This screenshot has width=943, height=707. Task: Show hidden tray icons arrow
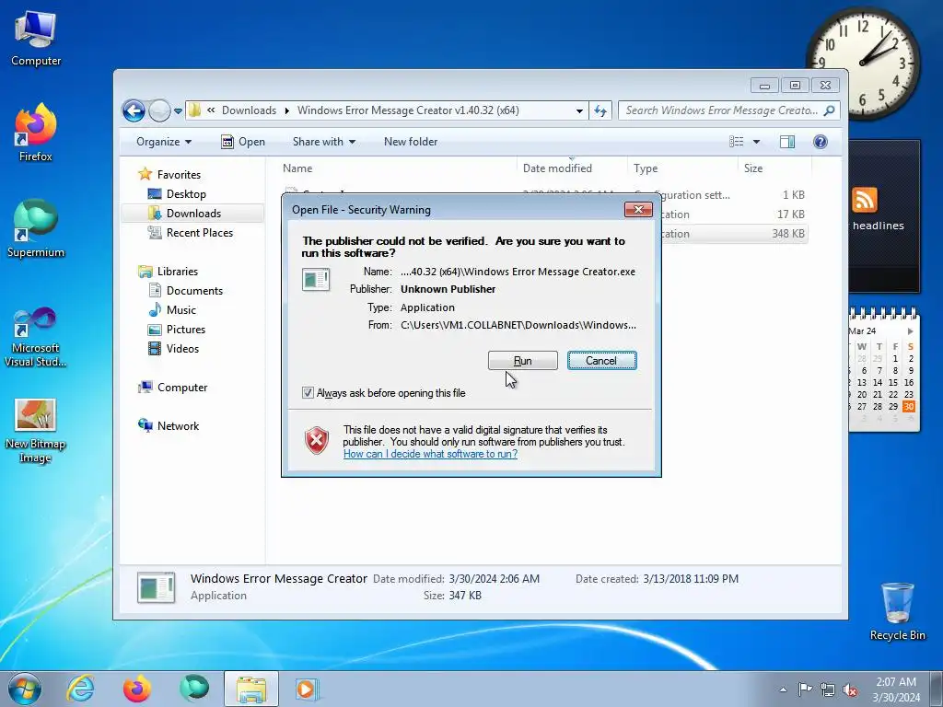783,690
